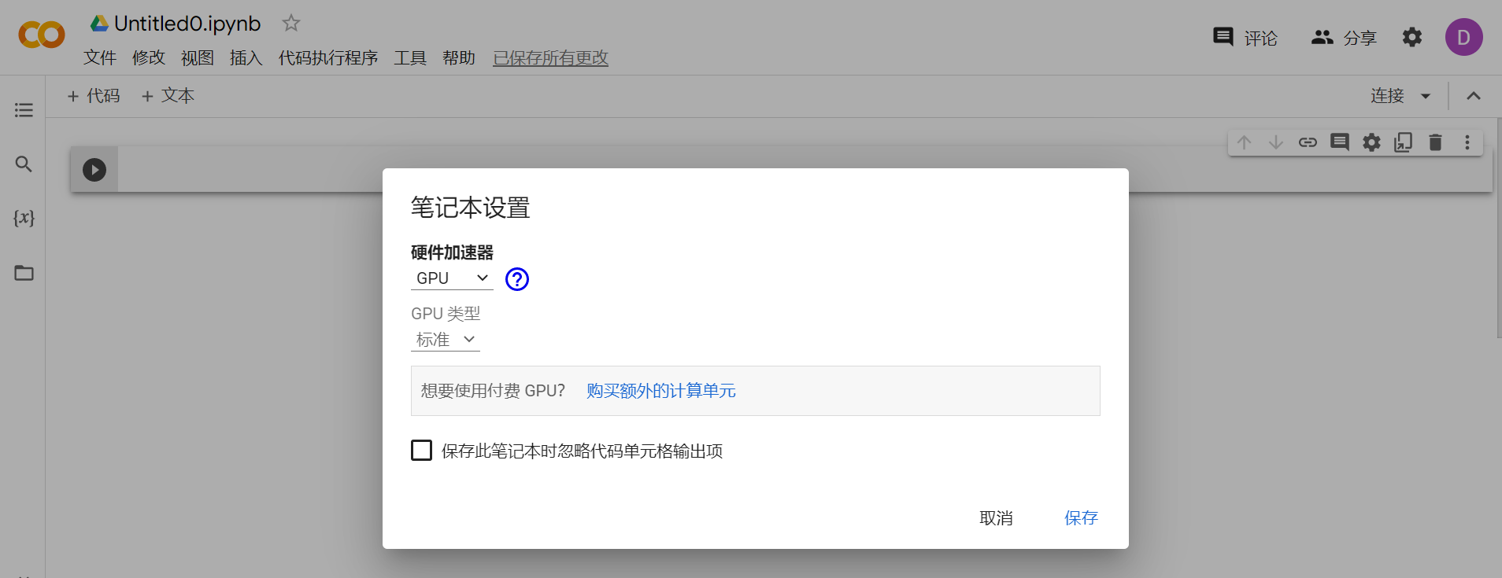
Task: Move cell down with the arrow icon
Action: coord(1276,142)
